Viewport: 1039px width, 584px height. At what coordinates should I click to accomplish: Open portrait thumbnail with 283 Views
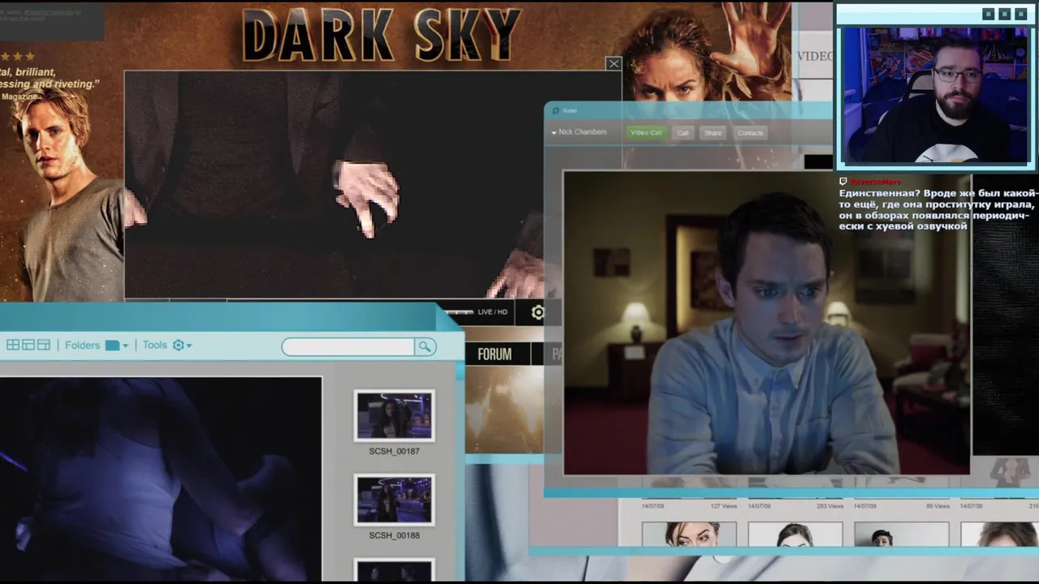click(795, 534)
